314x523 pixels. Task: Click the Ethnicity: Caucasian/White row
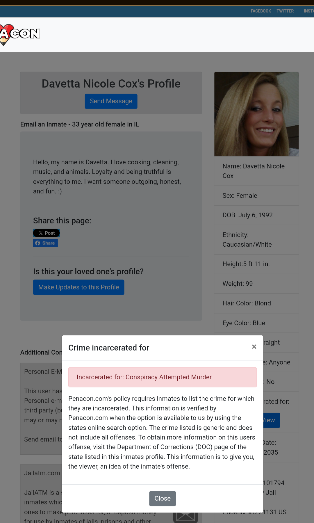(x=256, y=240)
